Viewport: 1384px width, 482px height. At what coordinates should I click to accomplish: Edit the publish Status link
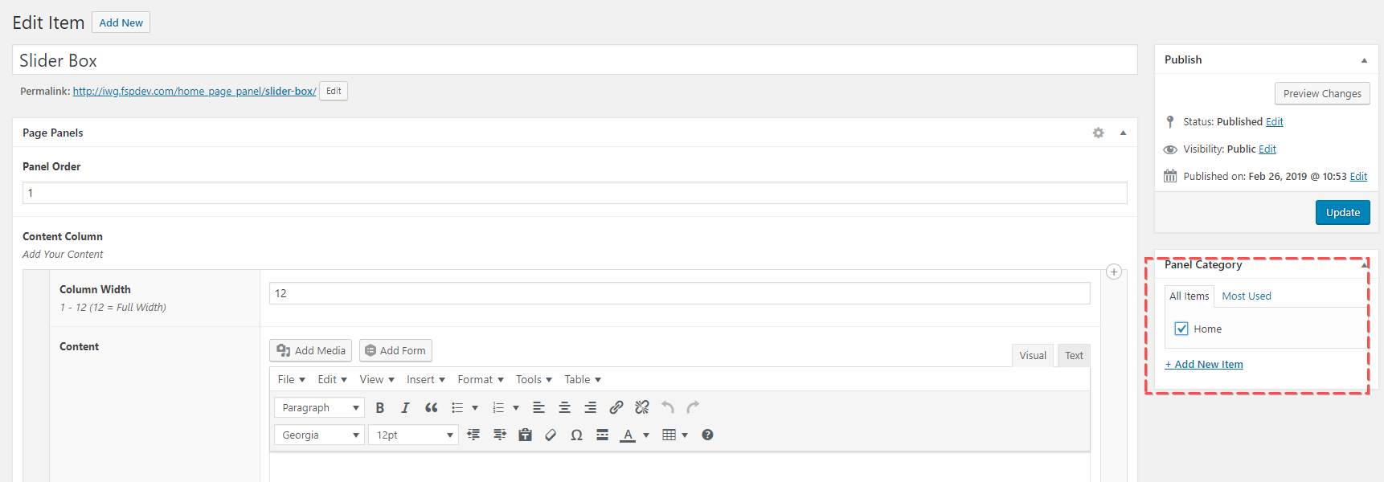tap(1275, 121)
